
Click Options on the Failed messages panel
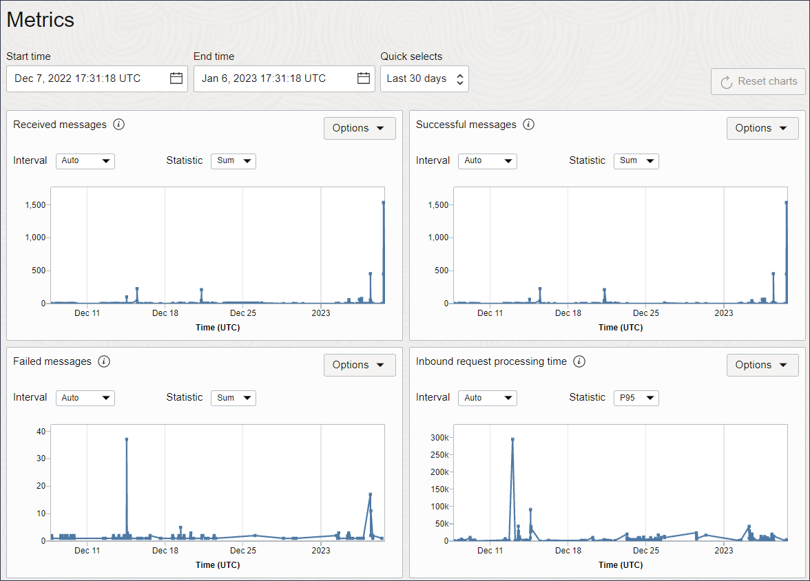tap(360, 365)
